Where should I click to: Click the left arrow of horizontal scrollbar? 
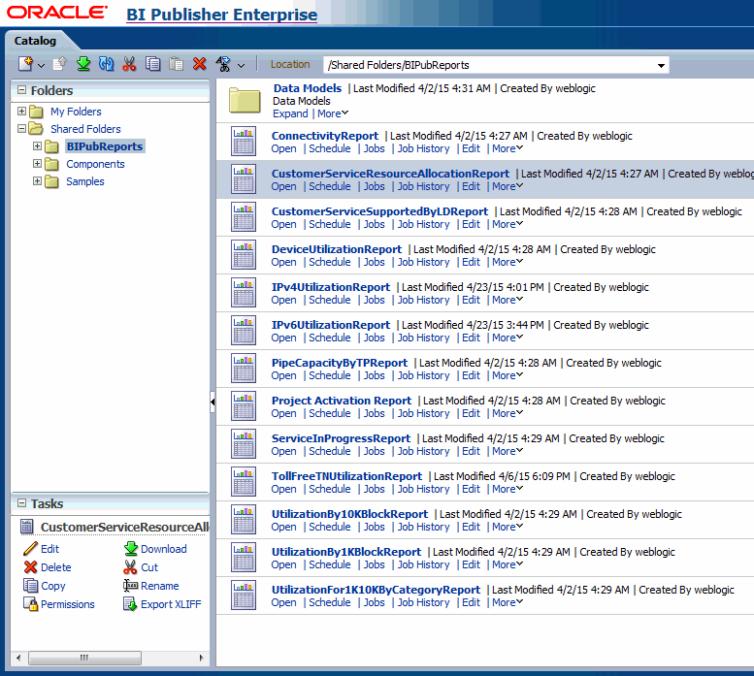click(x=18, y=658)
